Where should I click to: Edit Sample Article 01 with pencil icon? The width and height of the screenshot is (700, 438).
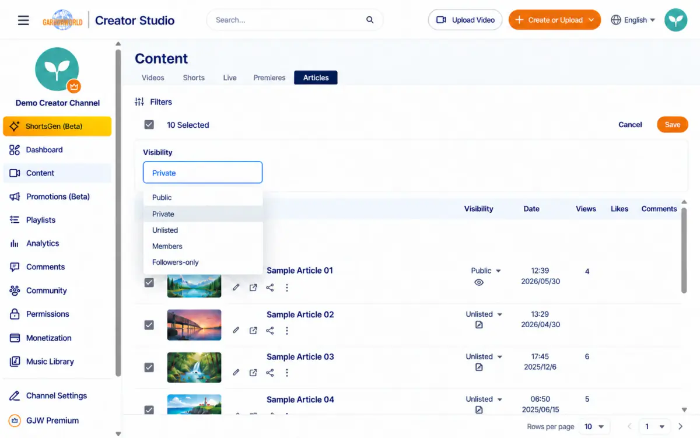pos(236,288)
